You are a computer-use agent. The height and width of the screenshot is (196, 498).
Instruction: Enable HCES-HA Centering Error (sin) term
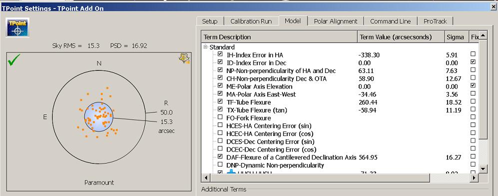220,125
